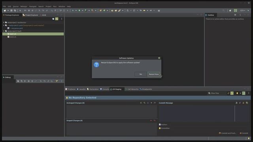Click the Save All toolbar icon
The height and width of the screenshot is (142, 253).
click(x=15, y=11)
